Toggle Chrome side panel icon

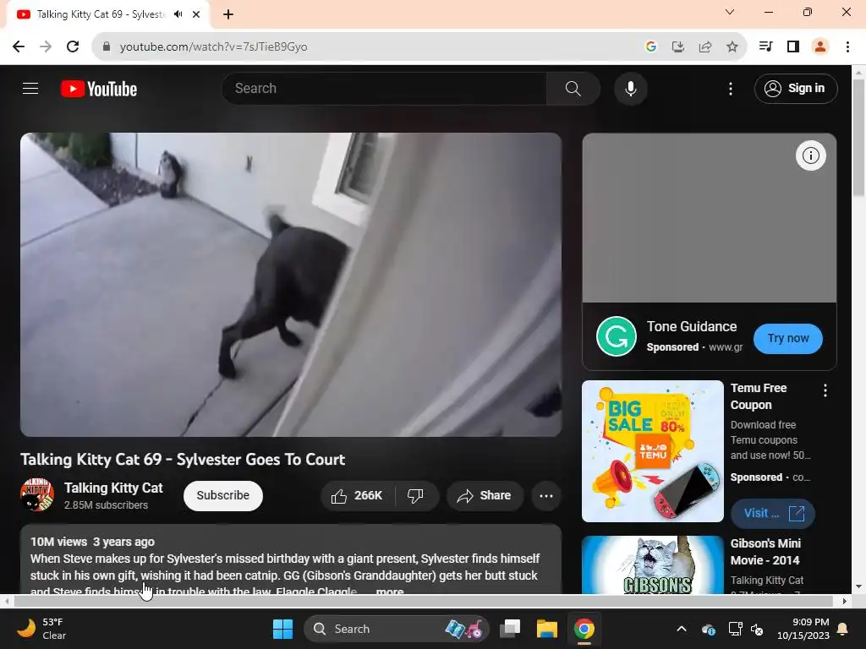point(793,46)
